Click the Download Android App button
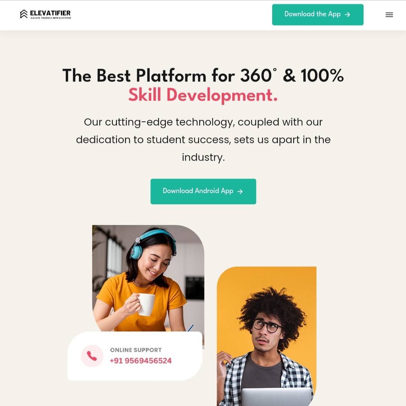Screen dimensions: 406x406 tap(203, 191)
